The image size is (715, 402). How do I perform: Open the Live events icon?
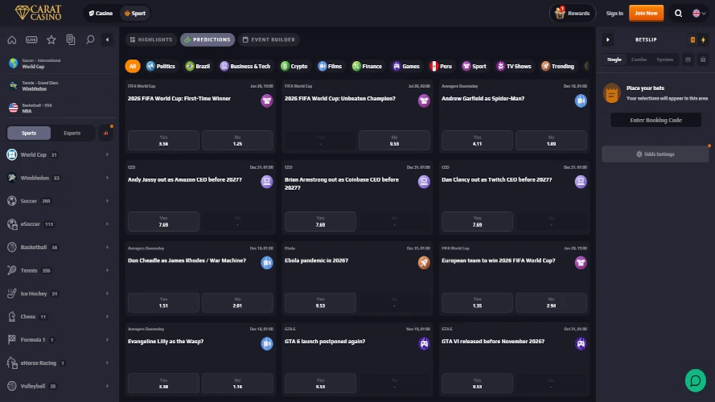(31, 39)
